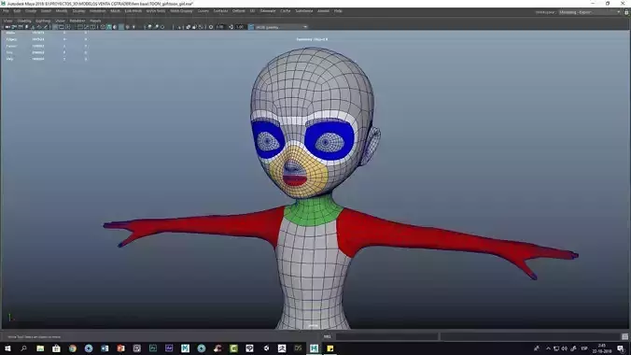Click the ESP language indicator

pyautogui.click(x=584, y=348)
